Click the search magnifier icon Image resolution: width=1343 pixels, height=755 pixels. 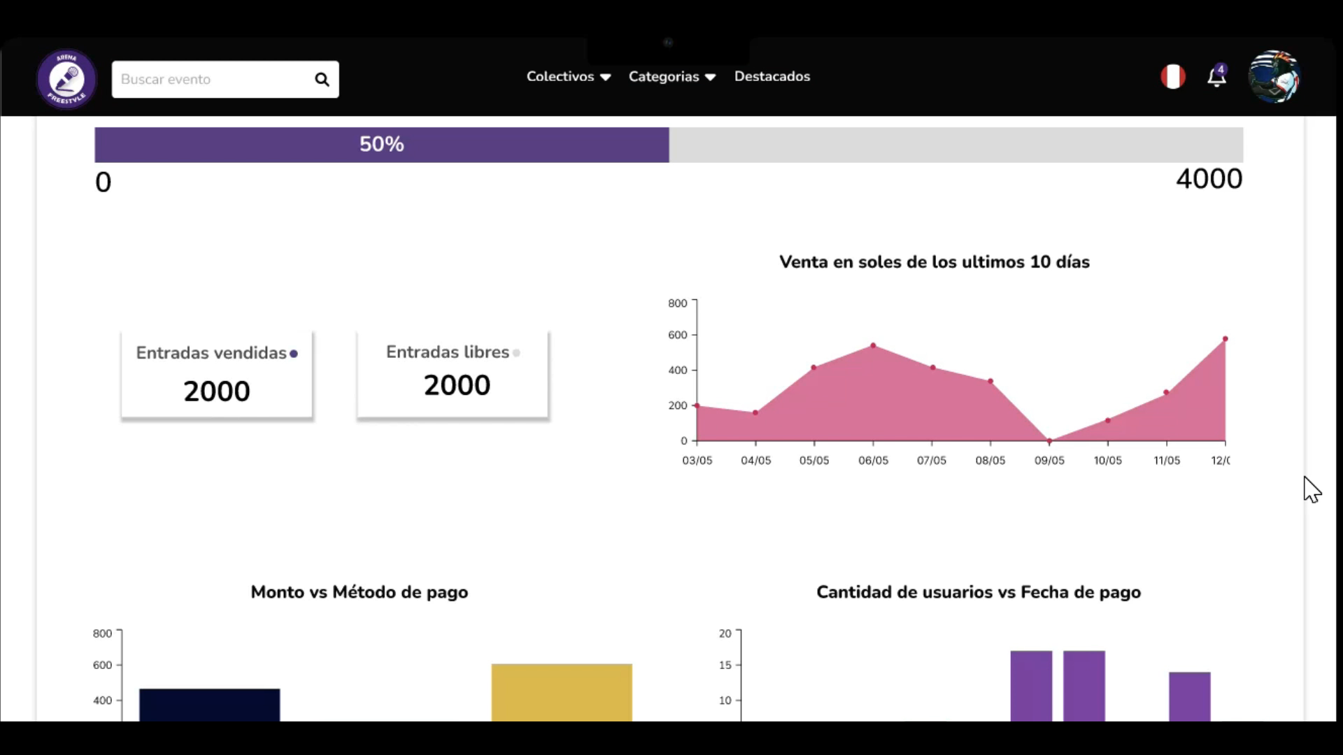(x=322, y=79)
